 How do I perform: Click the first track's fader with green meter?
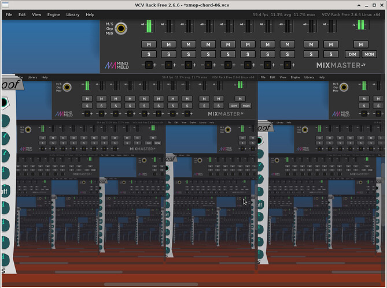(149, 27)
